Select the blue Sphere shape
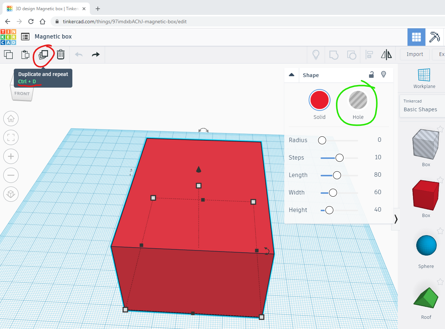Screen dimensions: 445x329 426,246
